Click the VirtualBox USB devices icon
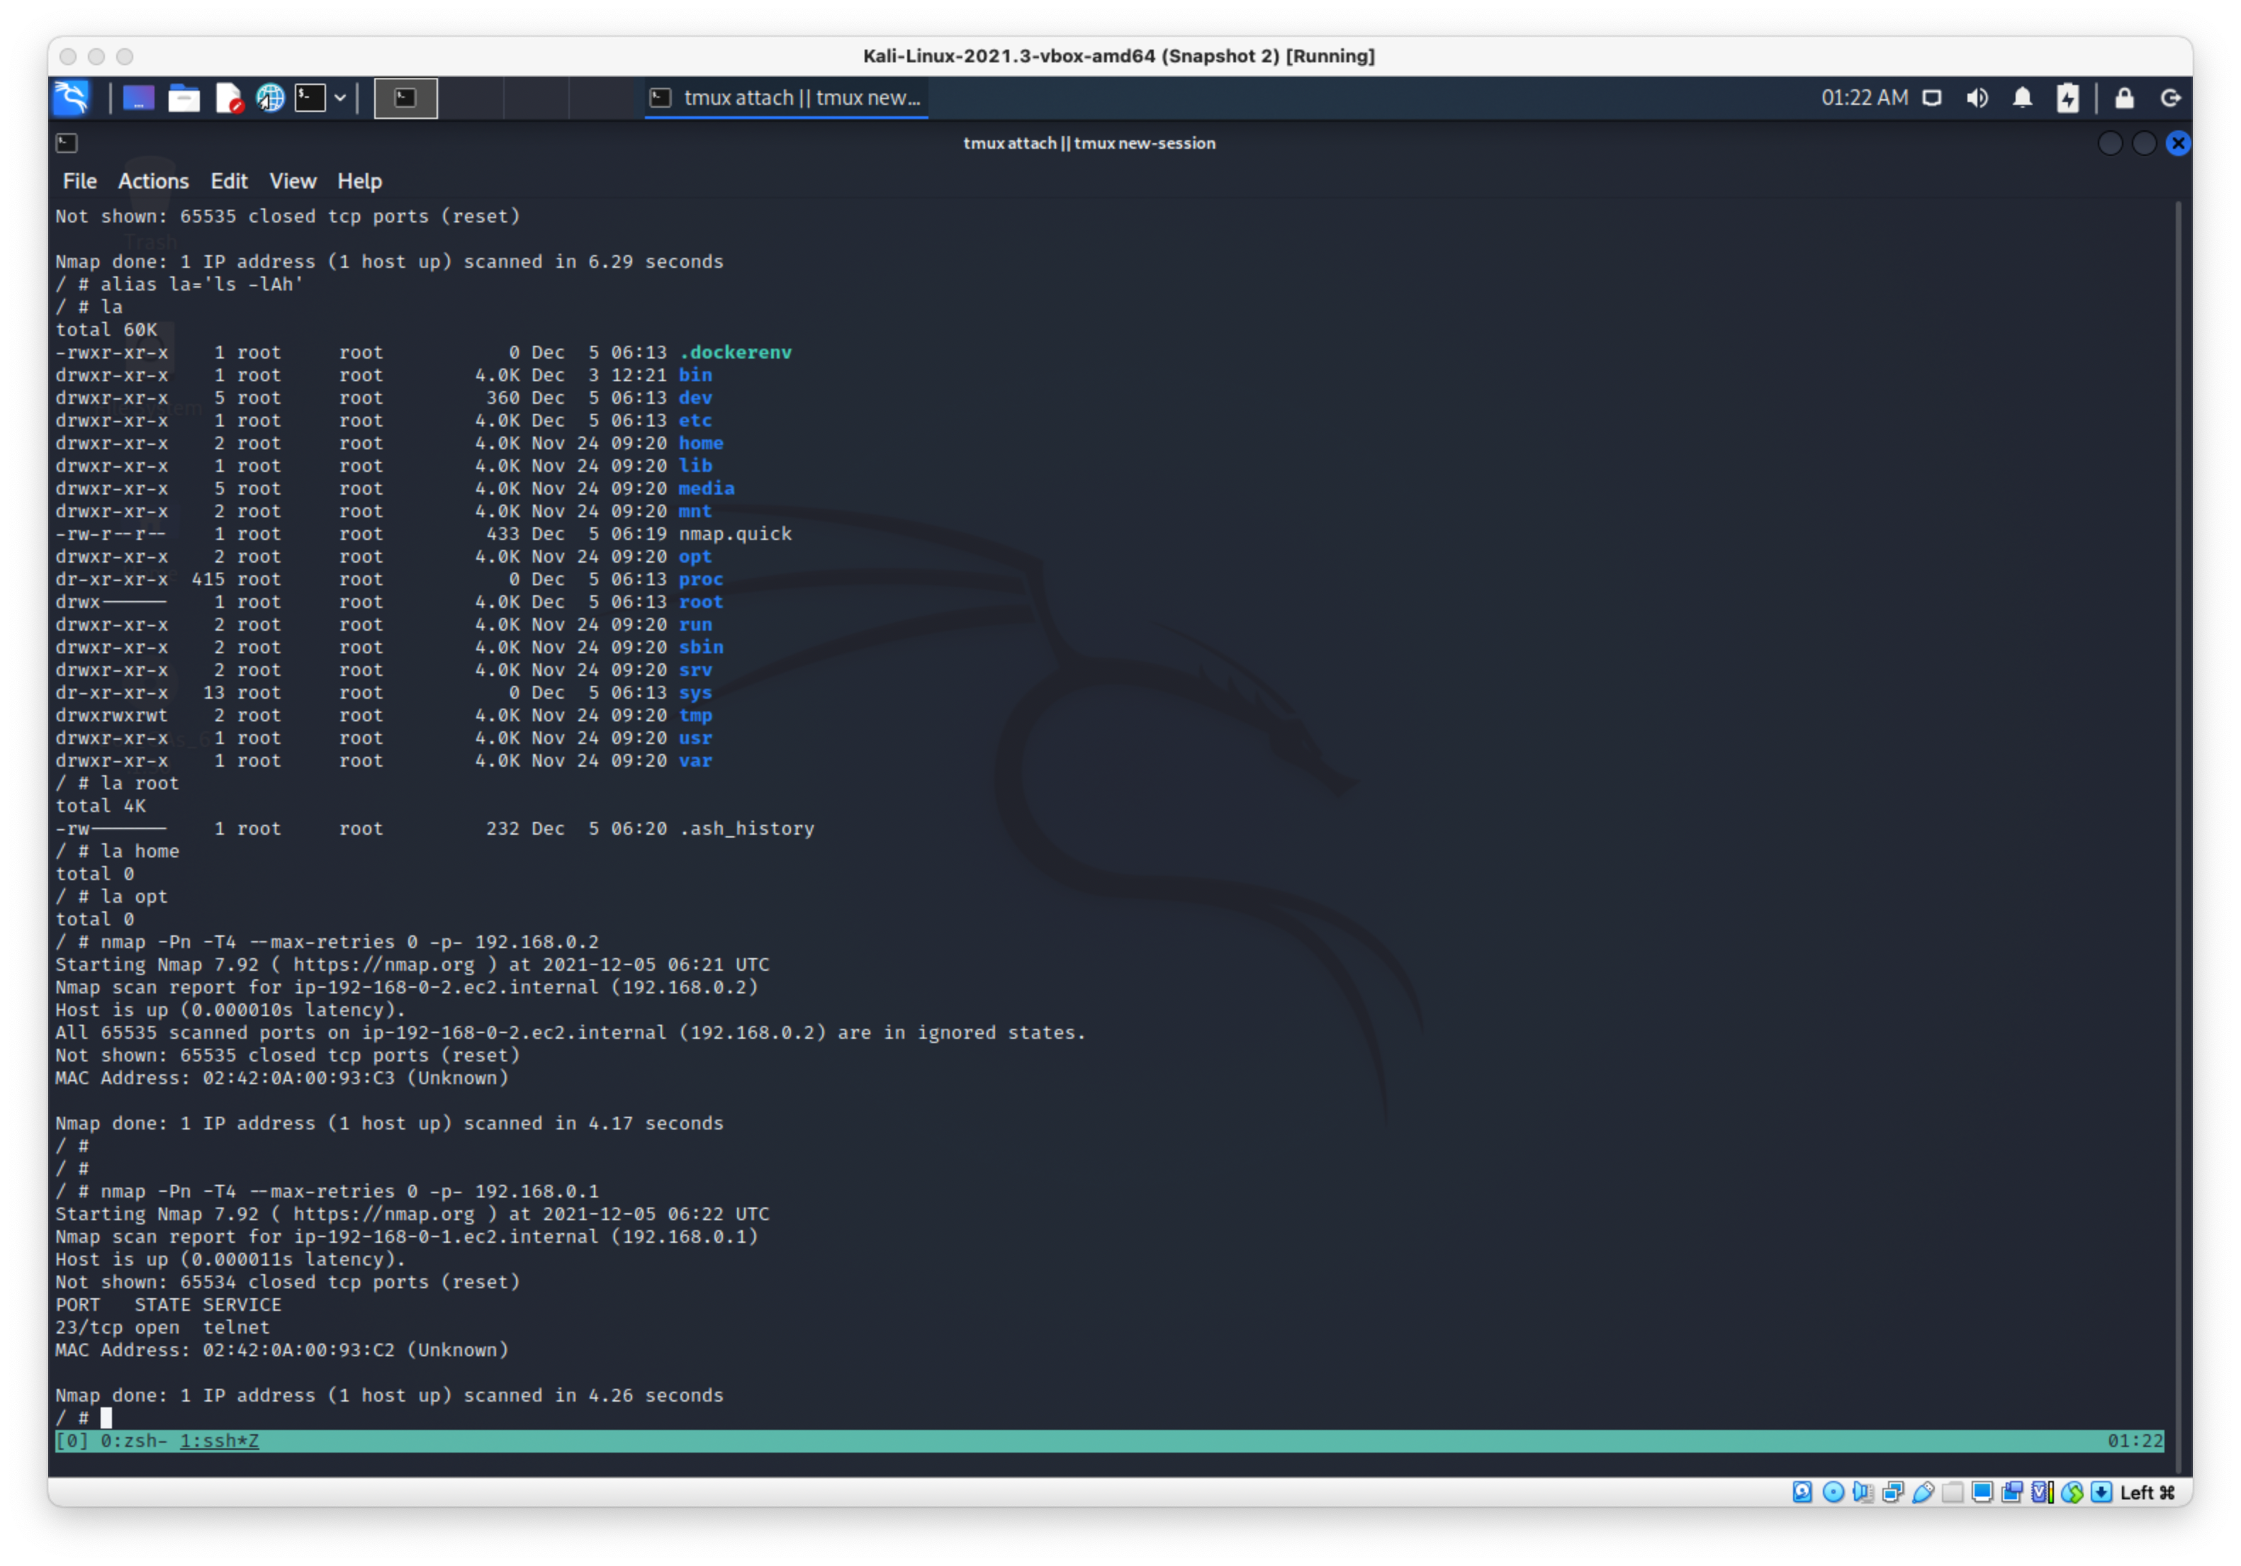 [x=1923, y=1492]
